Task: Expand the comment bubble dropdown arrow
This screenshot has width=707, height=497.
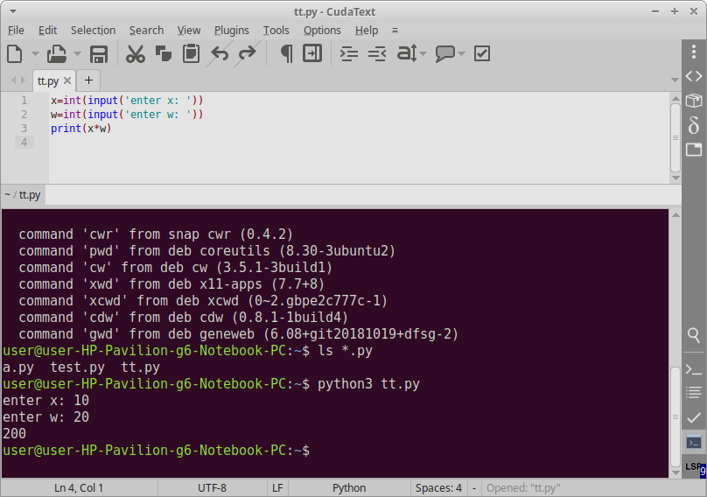Action: [461, 54]
